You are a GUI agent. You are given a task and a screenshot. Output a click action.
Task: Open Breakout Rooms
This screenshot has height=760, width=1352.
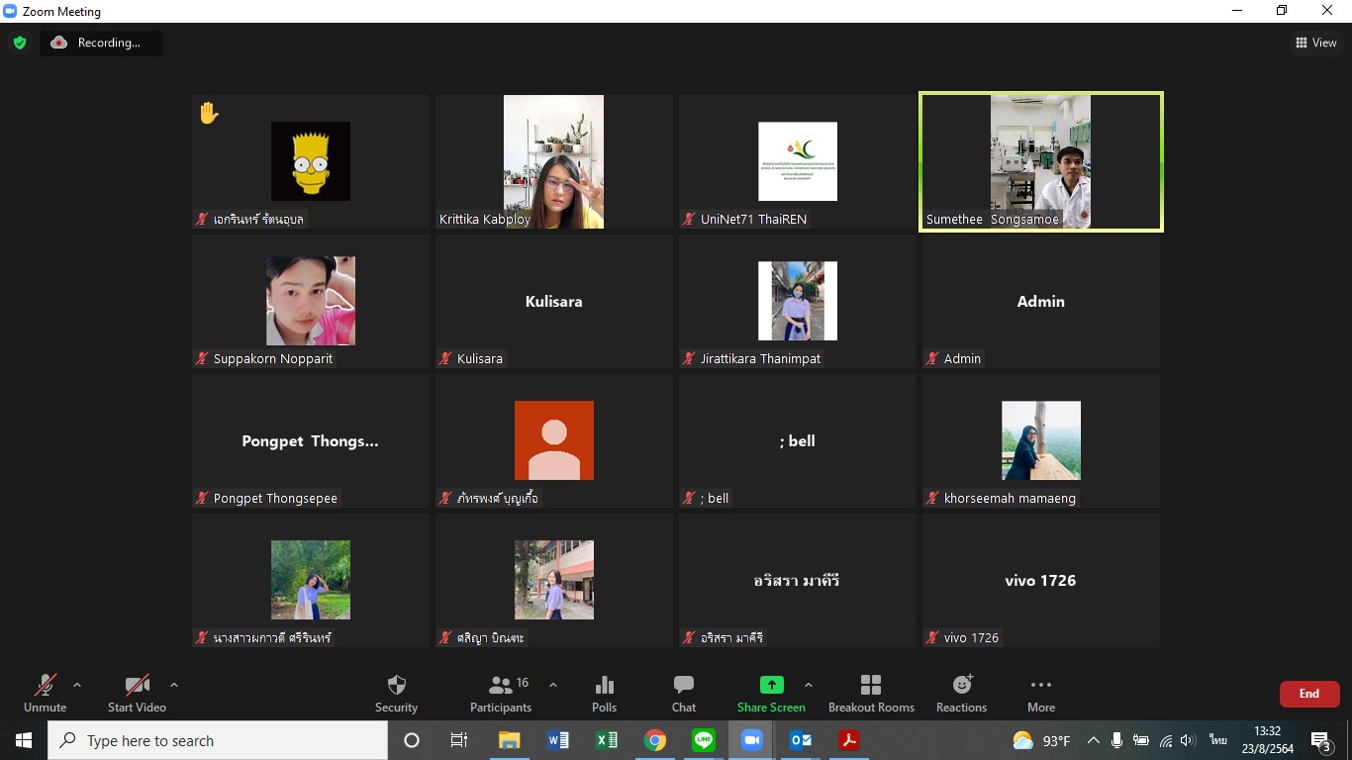point(871,693)
